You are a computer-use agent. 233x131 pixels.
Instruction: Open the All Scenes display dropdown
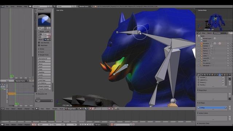221,33
